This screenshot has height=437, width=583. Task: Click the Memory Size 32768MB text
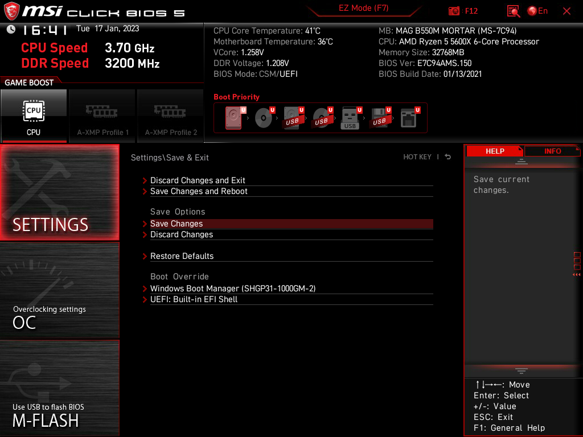pyautogui.click(x=421, y=52)
